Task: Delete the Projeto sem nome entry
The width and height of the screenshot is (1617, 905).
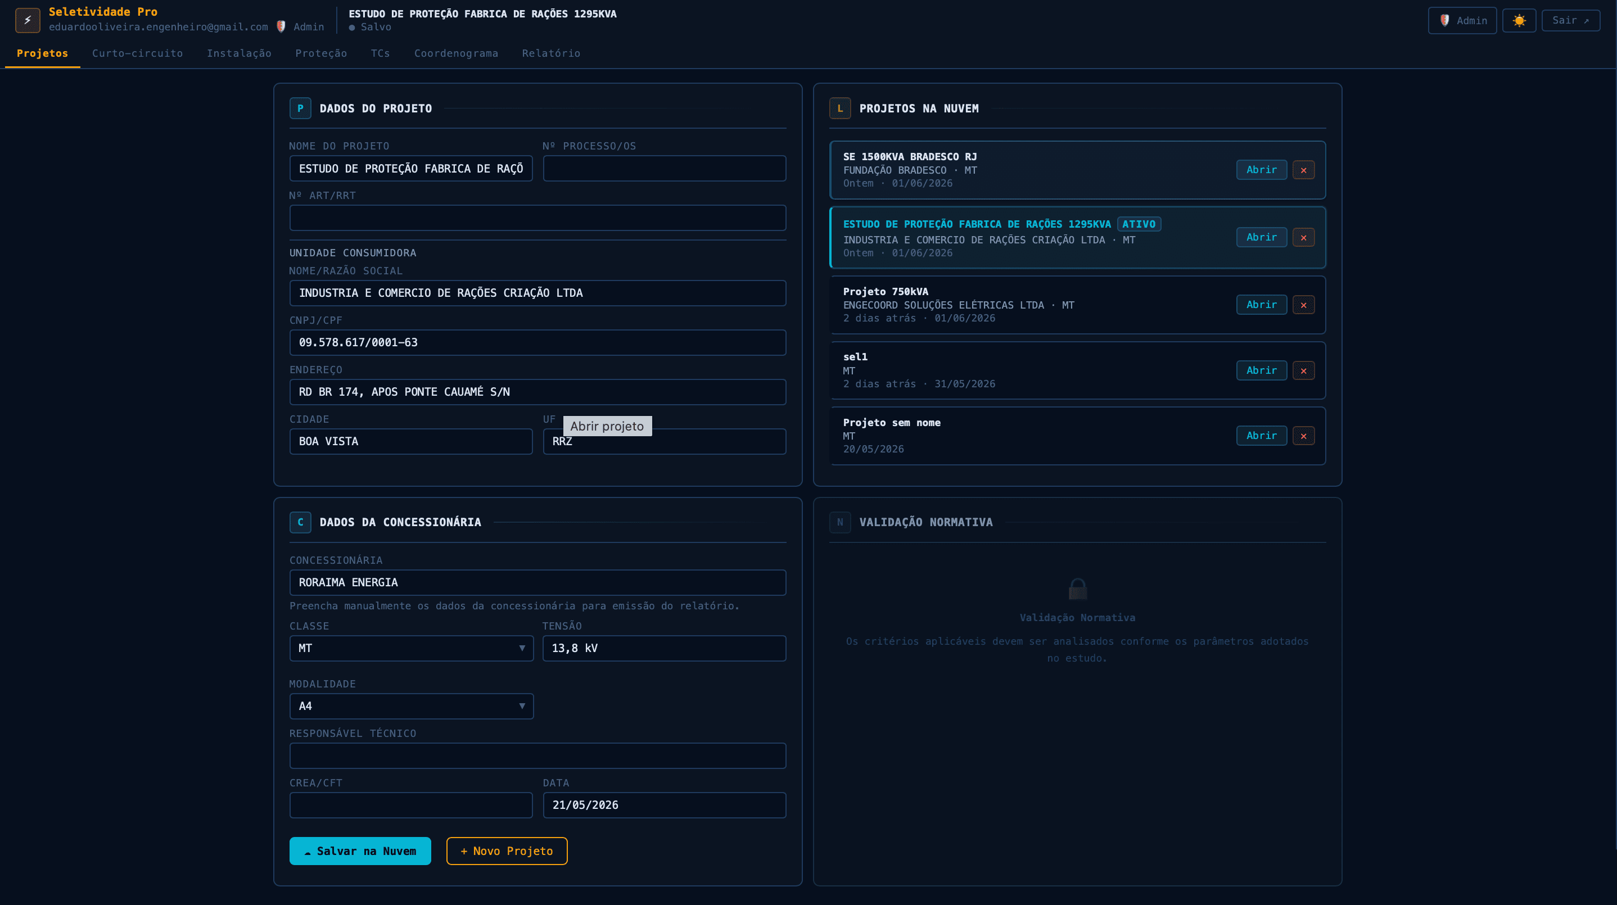Action: coord(1304,436)
